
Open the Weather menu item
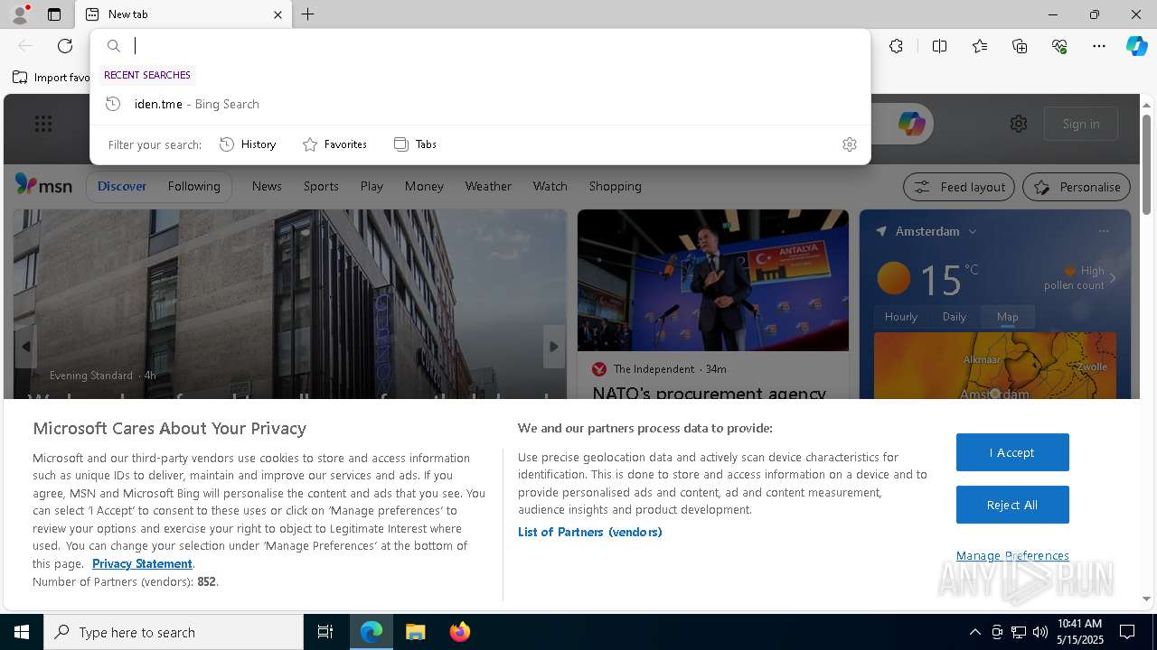(488, 186)
